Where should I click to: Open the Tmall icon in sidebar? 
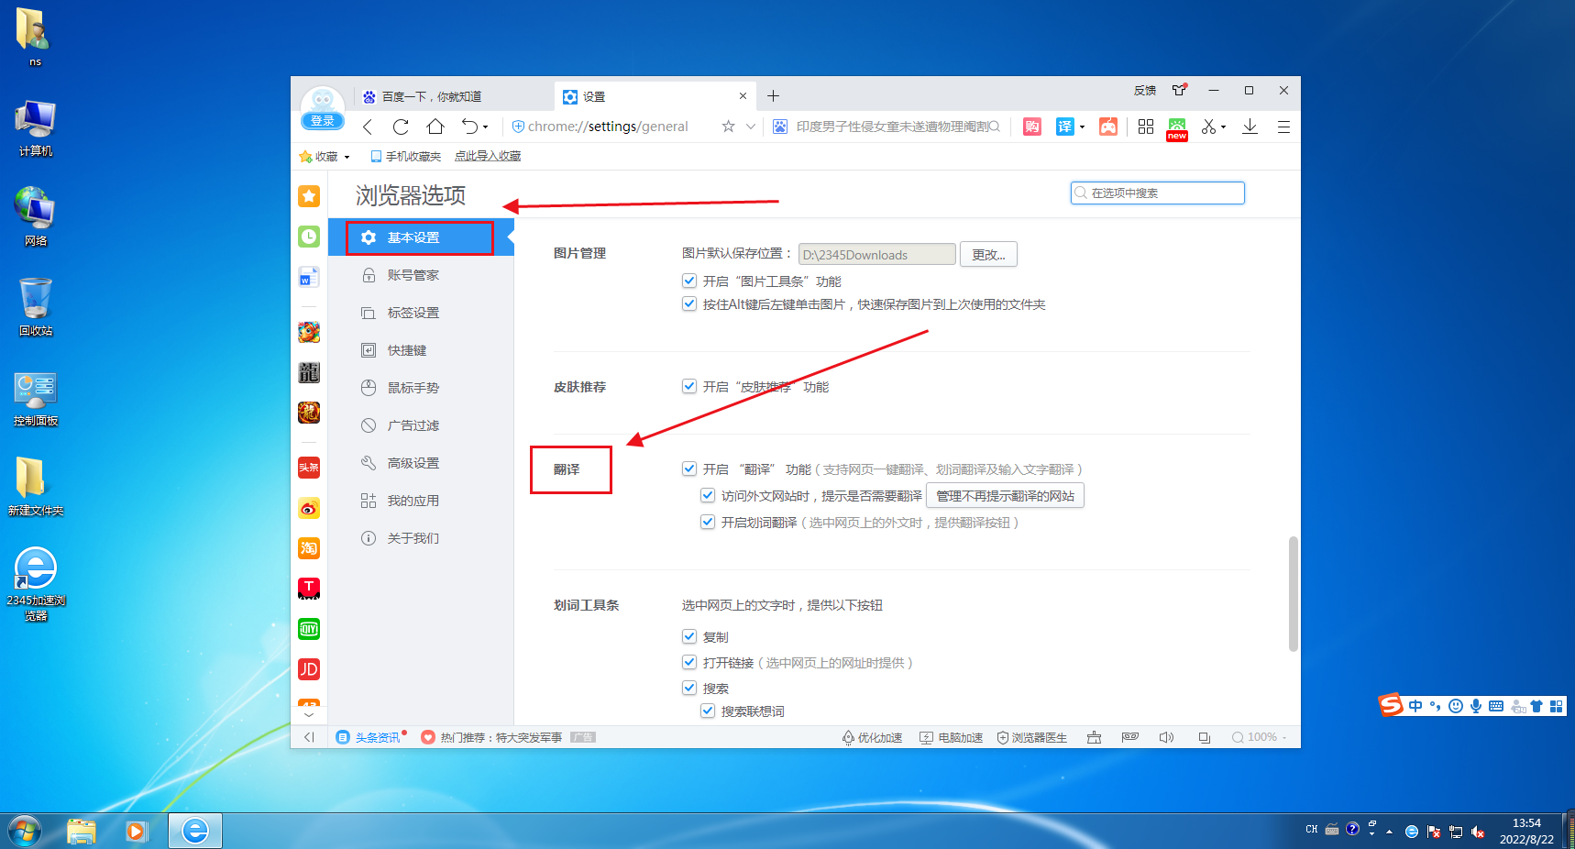click(x=309, y=589)
